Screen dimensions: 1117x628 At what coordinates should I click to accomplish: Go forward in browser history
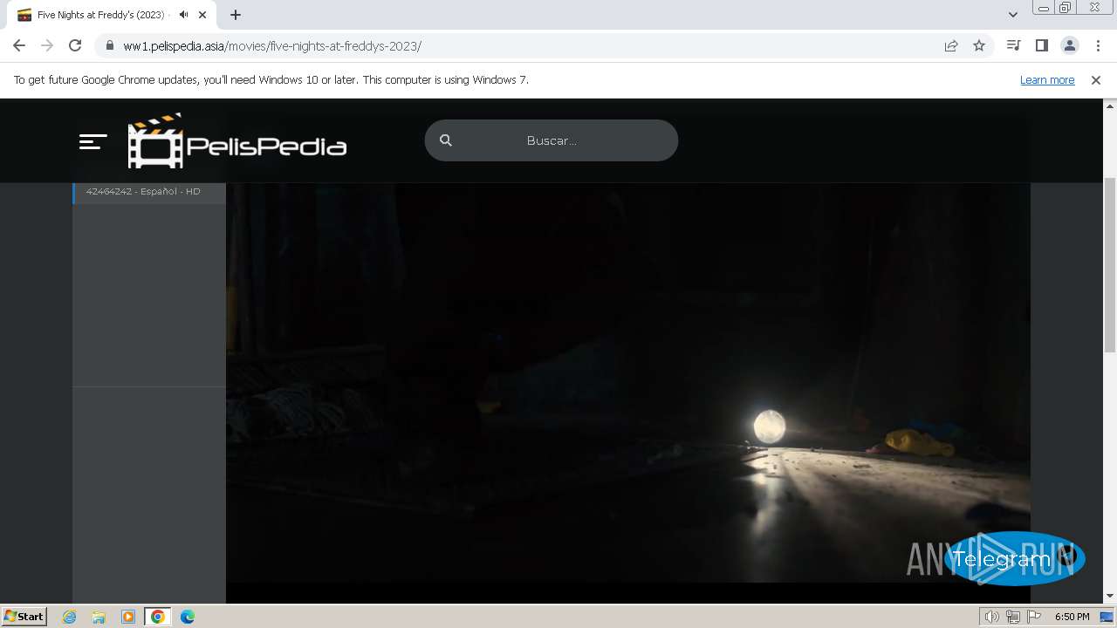pos(47,45)
